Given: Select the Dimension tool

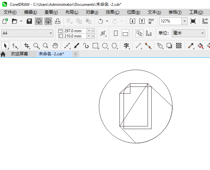Looking at the screenshot, I should pos(138,46).
